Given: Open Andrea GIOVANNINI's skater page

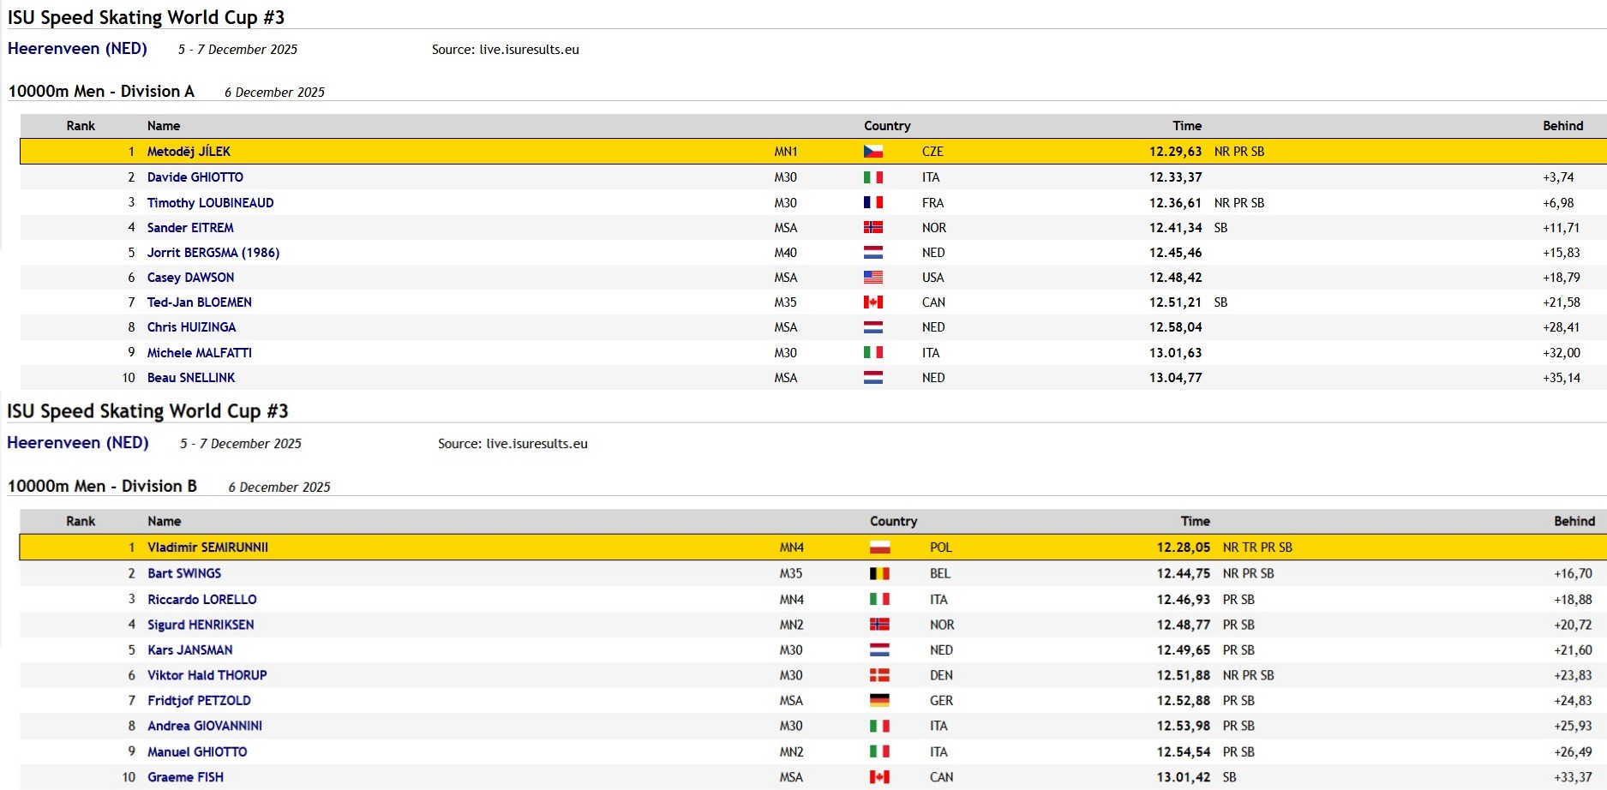Looking at the screenshot, I should [x=205, y=726].
